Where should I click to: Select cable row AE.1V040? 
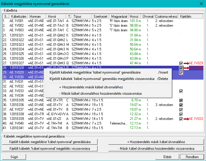pos(103,123)
